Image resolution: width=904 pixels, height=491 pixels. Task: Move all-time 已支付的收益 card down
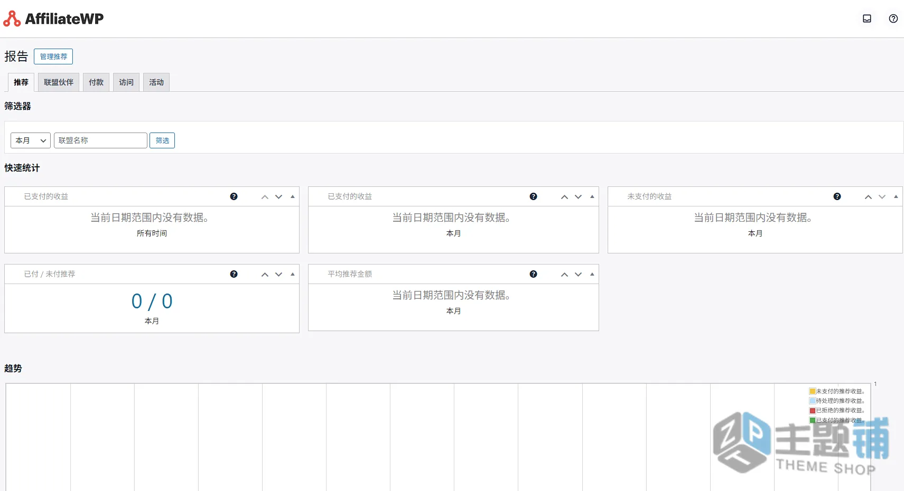click(x=278, y=196)
